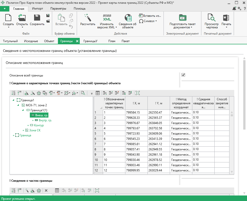Expand the Зона СК tree node
Image resolution: width=247 pixels, height=201 pixels.
[x=23, y=130]
